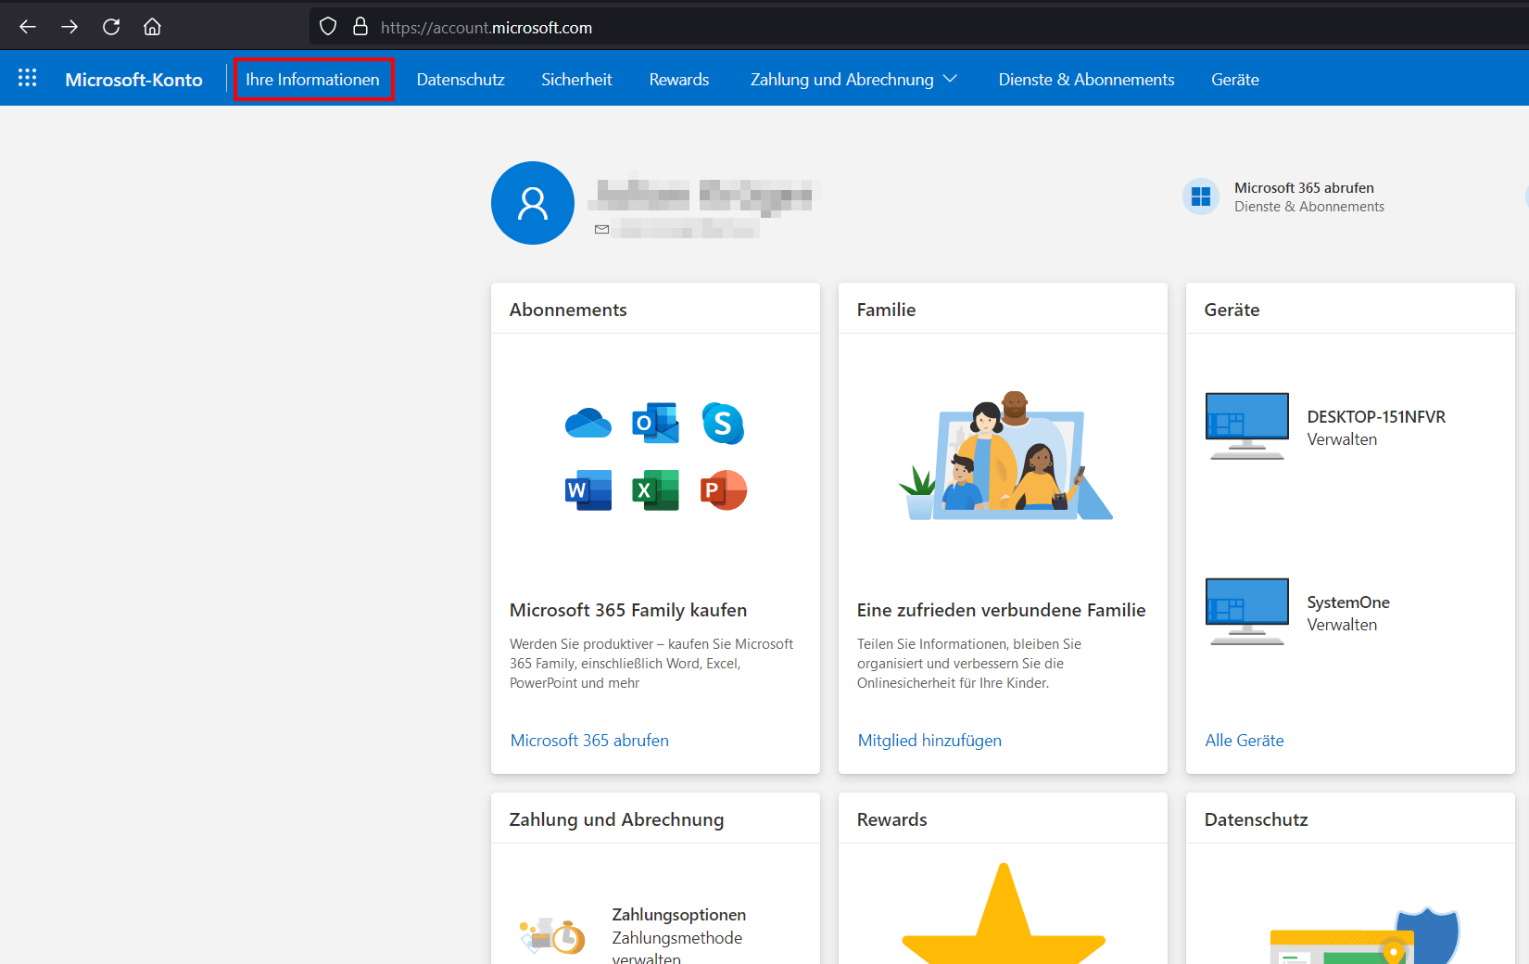Click the Abonnements card heading
This screenshot has width=1529, height=964.
point(568,310)
